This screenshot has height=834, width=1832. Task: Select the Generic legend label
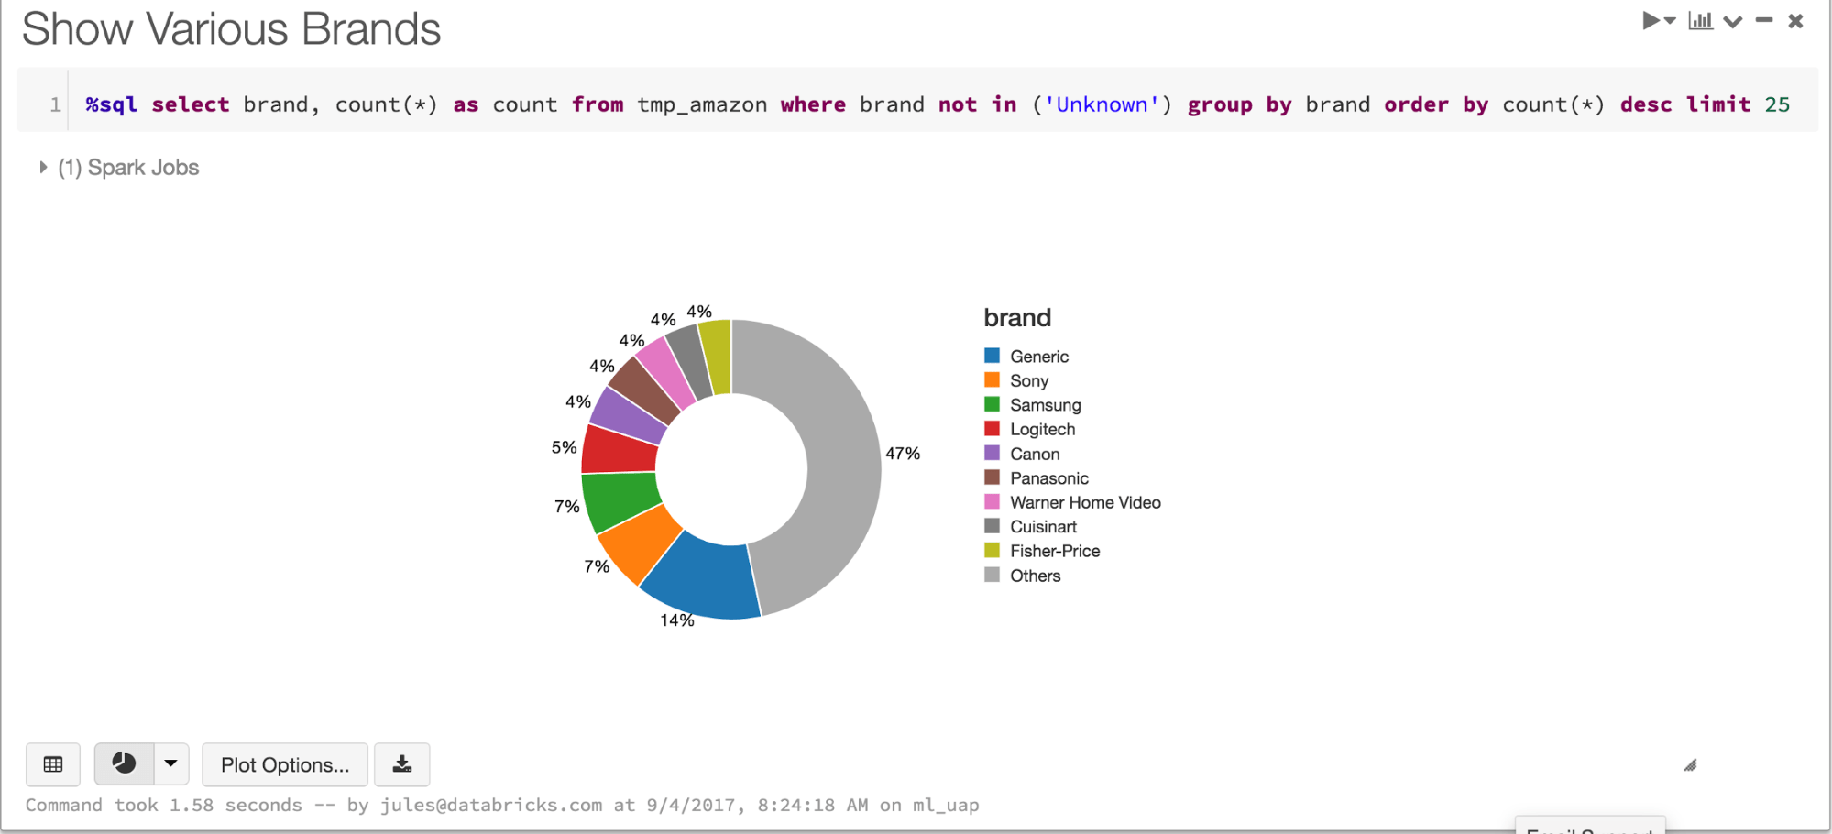tap(1039, 357)
